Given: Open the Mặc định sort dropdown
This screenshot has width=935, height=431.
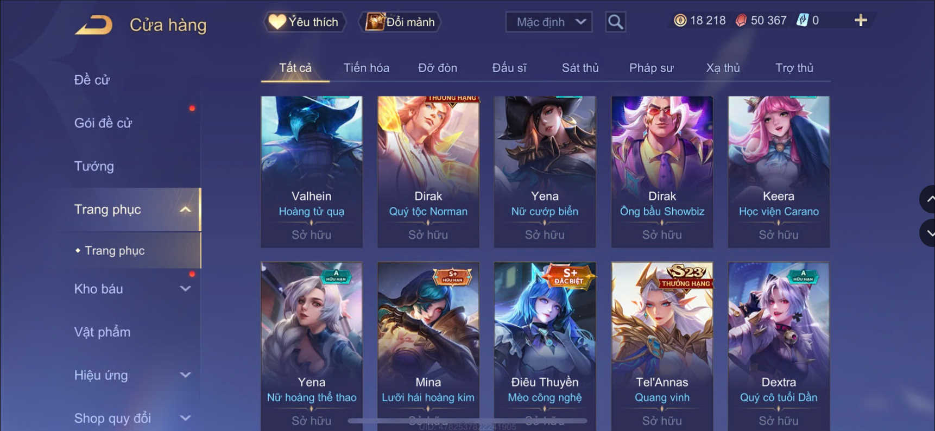Looking at the screenshot, I should 549,22.
